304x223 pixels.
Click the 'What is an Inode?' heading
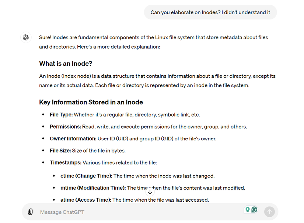[x=66, y=64]
